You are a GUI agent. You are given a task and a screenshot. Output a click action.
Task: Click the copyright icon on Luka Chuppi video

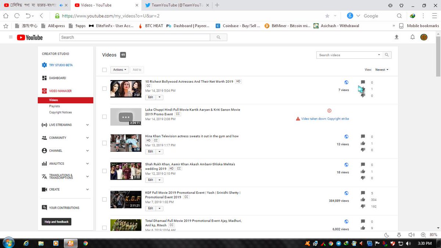329,111
